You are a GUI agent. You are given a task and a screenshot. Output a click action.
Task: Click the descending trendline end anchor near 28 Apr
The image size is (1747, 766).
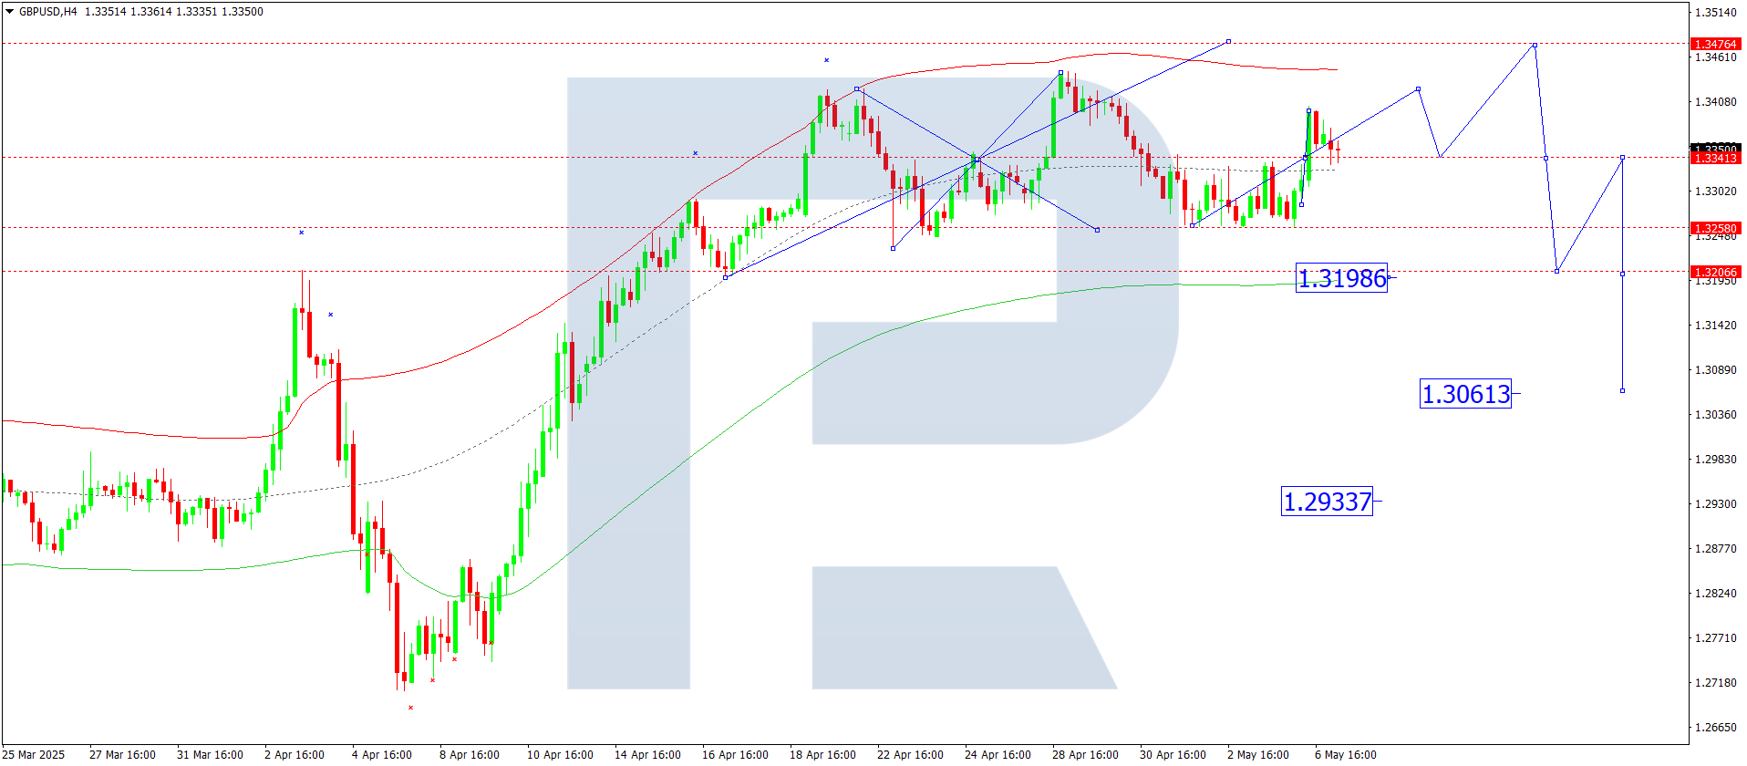pyautogui.click(x=1097, y=230)
